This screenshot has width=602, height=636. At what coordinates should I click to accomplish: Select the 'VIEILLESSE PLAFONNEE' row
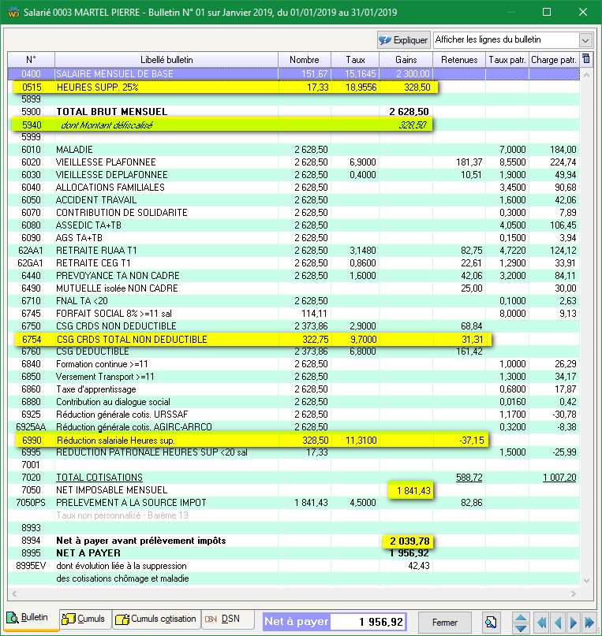[294, 162]
